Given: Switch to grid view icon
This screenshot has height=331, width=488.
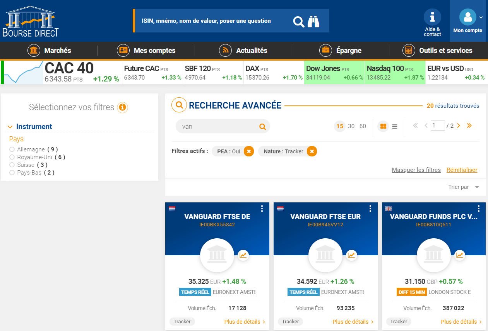Looking at the screenshot, I should tap(383, 126).
